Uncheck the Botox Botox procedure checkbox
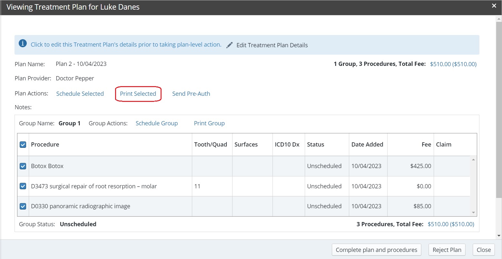502x259 pixels. click(23, 166)
